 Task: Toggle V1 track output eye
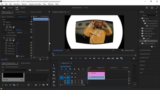(75, 77)
